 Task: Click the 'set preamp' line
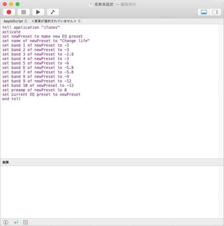tap(35, 90)
